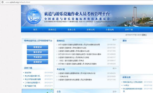153x93 pixels.
Task: Open the 证书复审通知 exam plan link
Action: 75,80
